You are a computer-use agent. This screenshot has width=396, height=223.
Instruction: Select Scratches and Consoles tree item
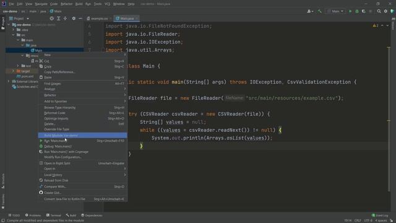25,87
